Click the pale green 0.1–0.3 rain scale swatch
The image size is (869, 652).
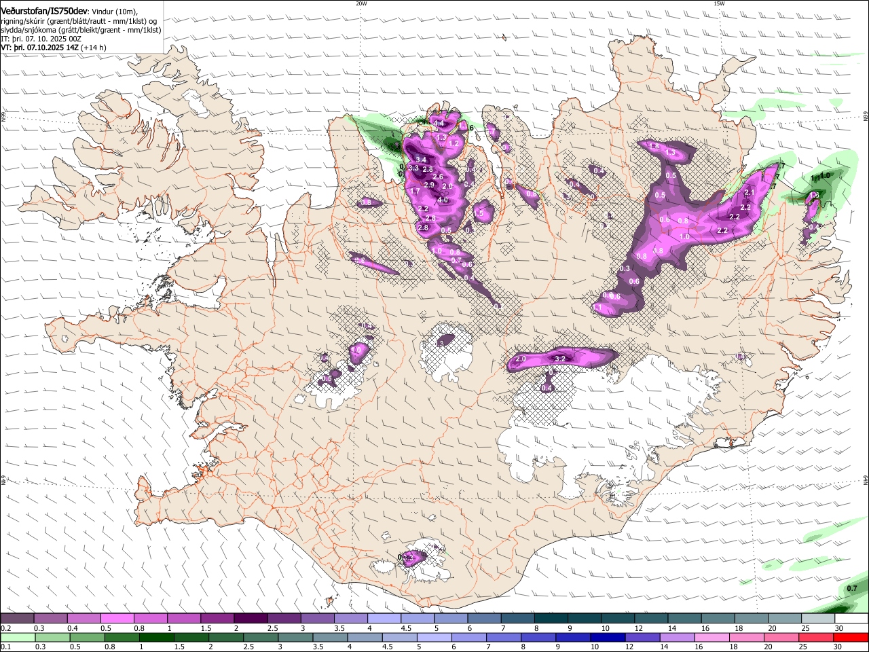click(17, 638)
